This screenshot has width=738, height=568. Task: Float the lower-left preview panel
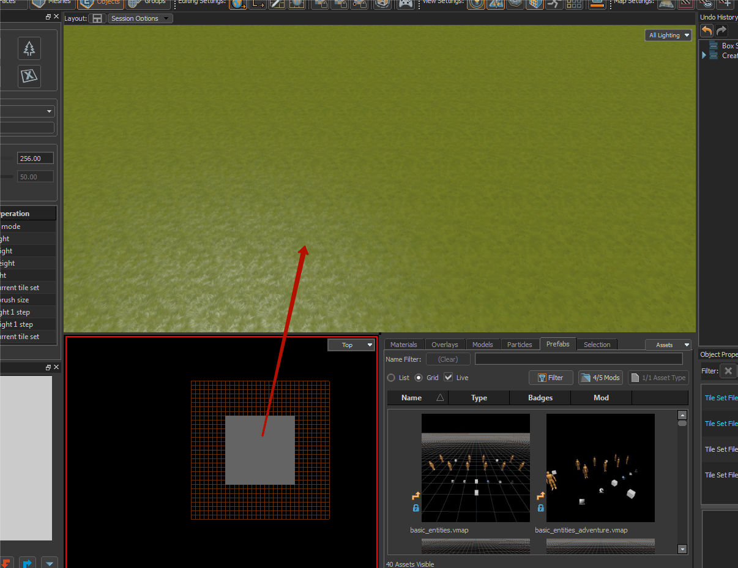pos(48,367)
